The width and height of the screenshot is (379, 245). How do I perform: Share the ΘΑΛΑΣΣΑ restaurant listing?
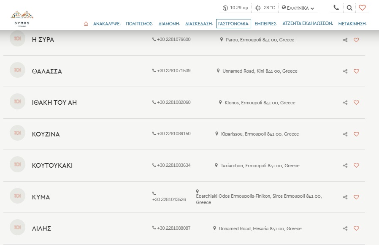pos(345,71)
